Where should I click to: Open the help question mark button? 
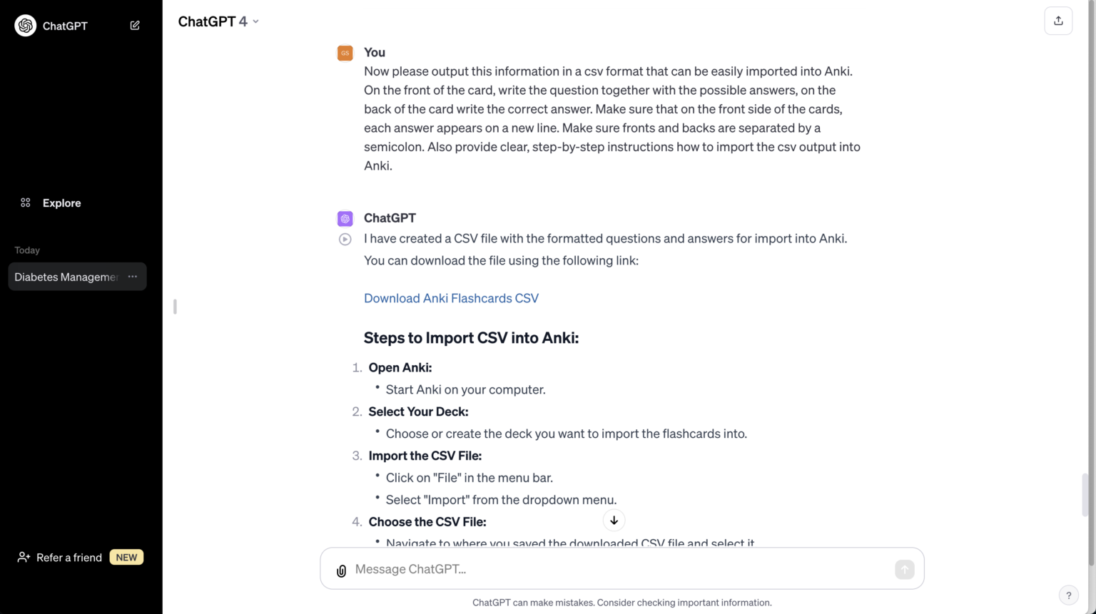coord(1068,595)
